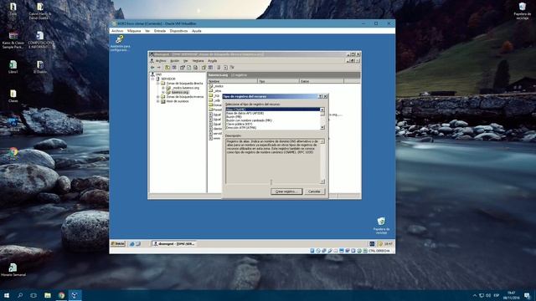
Task: Select SERVIDOR in DNS tree
Action: pyautogui.click(x=168, y=79)
